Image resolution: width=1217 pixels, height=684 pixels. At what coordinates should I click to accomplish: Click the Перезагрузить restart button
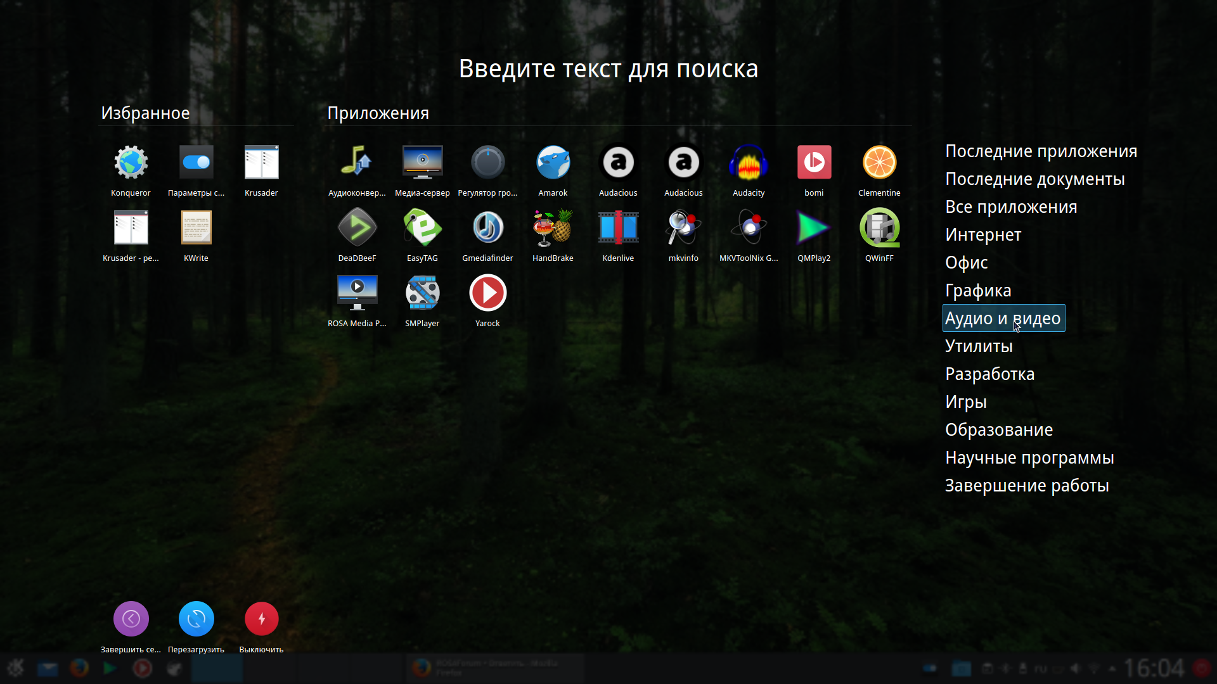pyautogui.click(x=196, y=619)
